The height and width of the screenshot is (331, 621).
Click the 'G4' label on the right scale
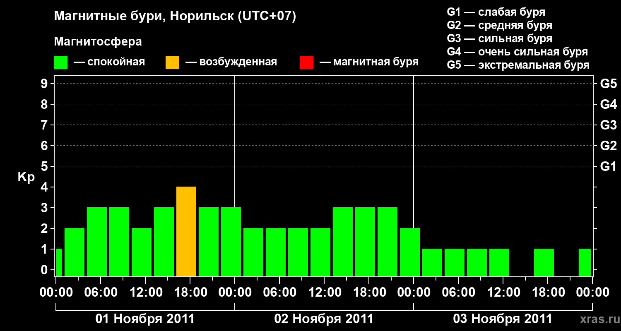point(609,104)
